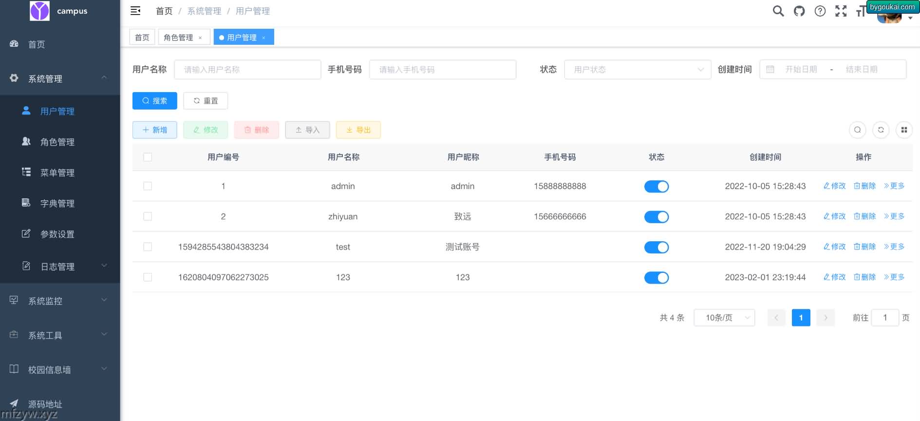Click 修改 link for test user row

point(834,247)
